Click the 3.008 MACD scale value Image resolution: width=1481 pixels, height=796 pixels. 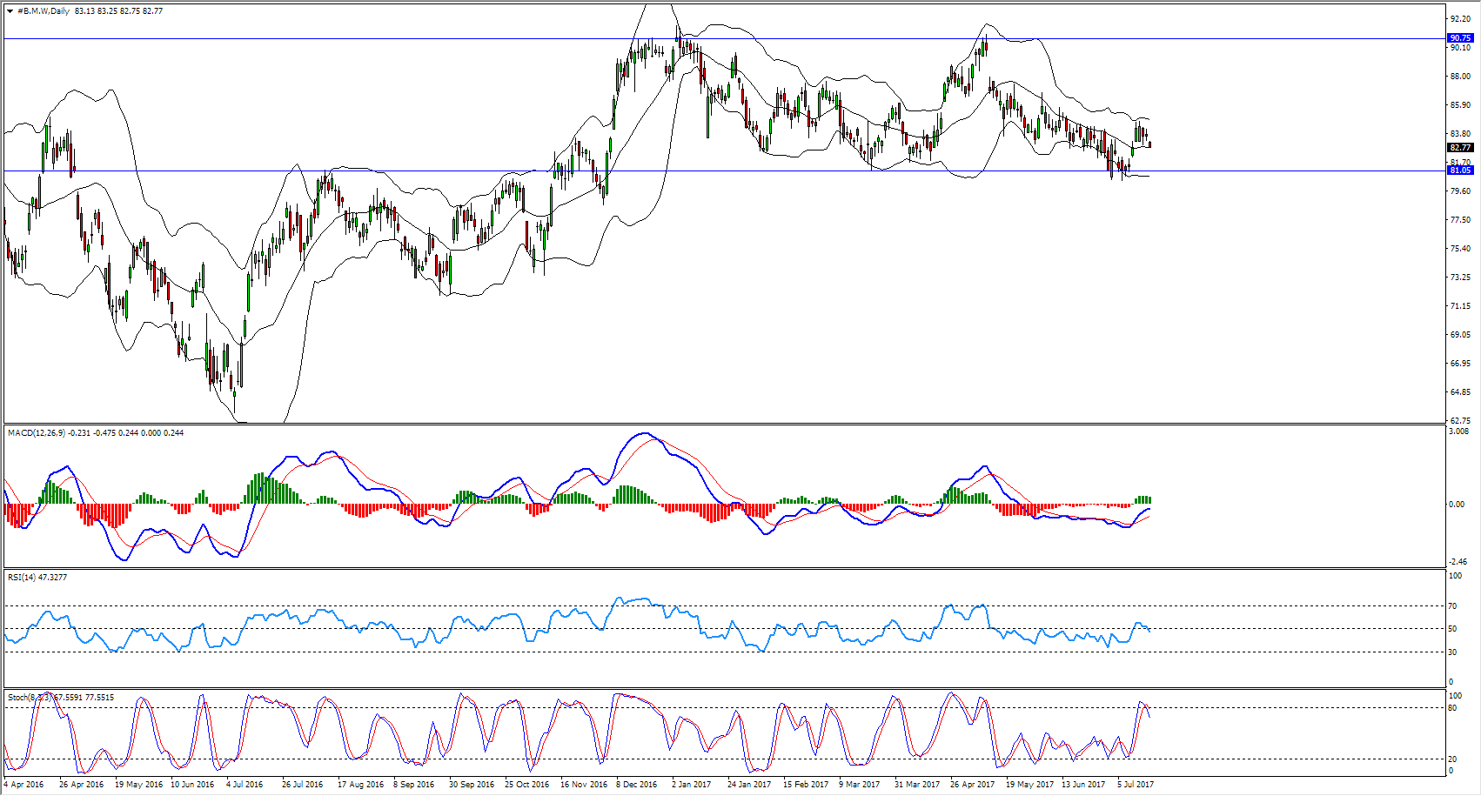click(1459, 431)
